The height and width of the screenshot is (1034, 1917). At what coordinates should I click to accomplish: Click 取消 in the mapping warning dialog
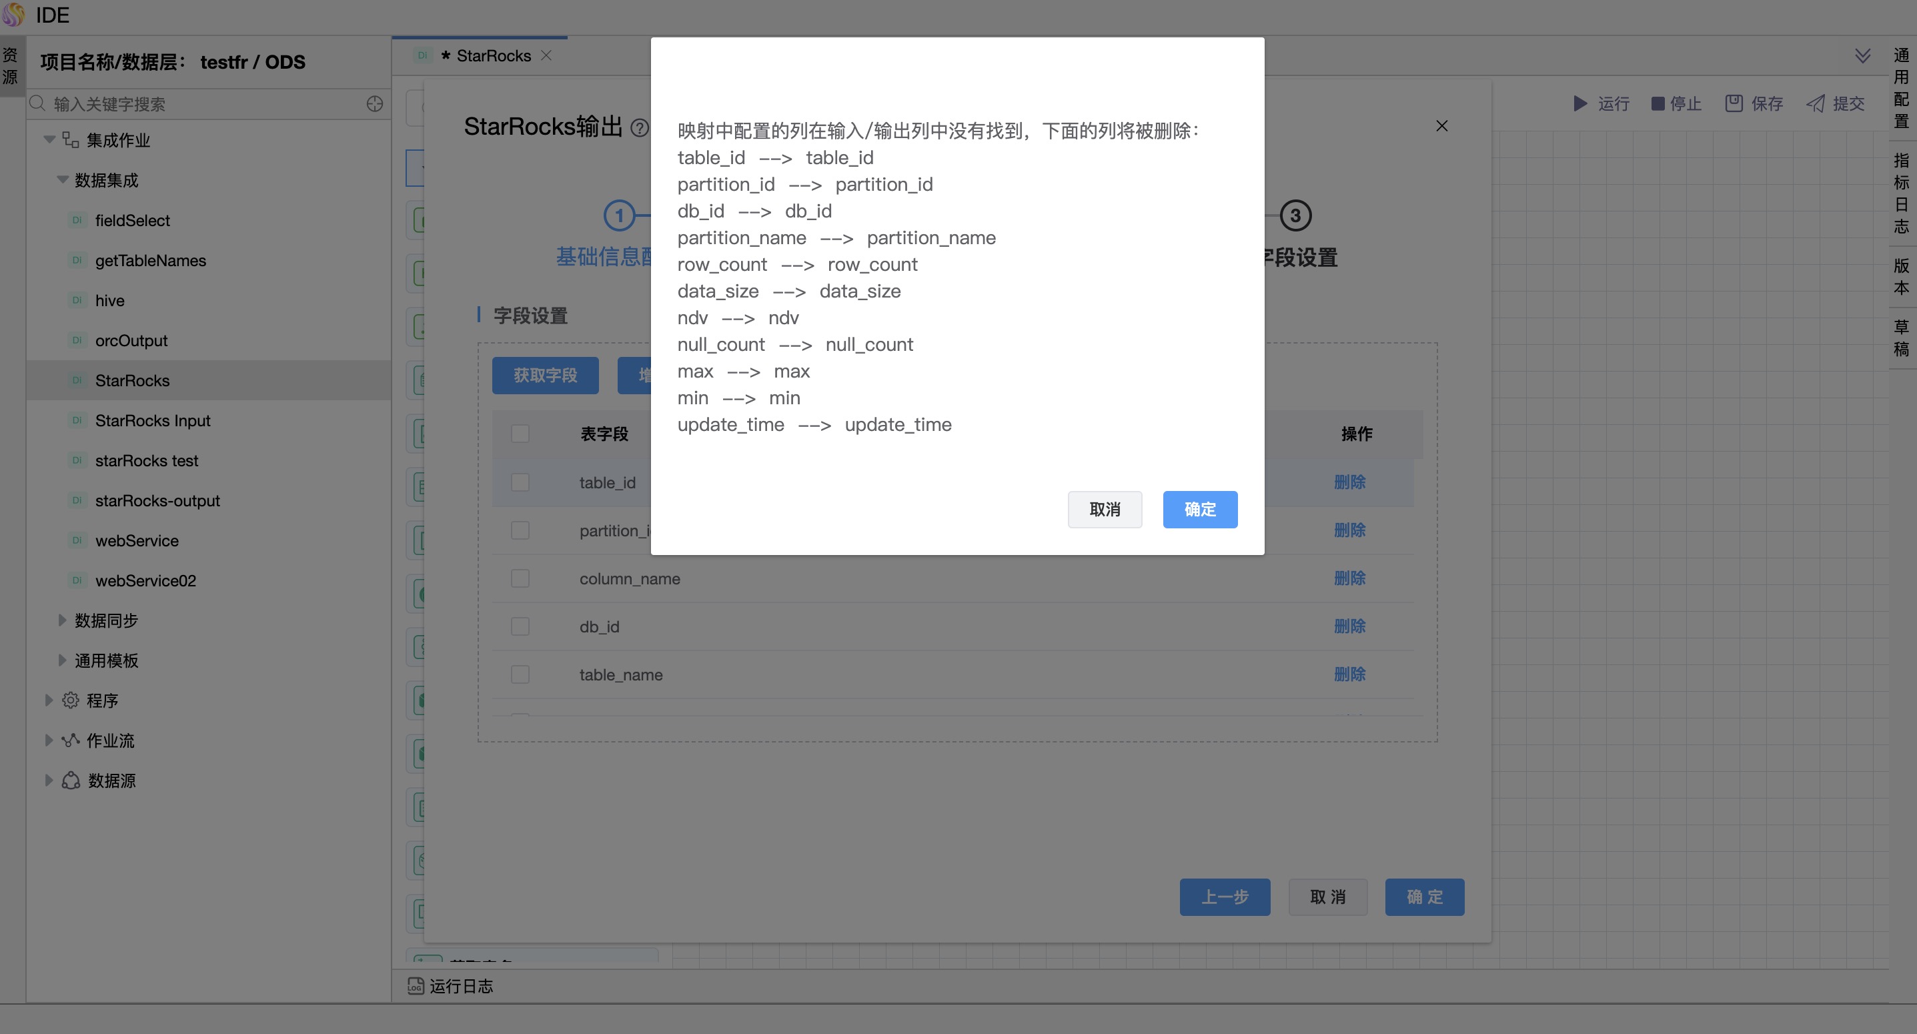[x=1105, y=509]
